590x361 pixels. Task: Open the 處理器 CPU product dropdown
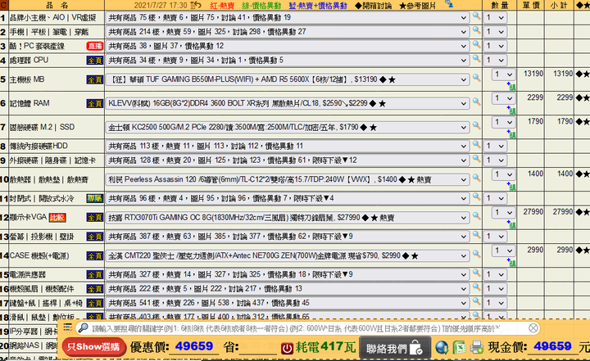point(288,61)
